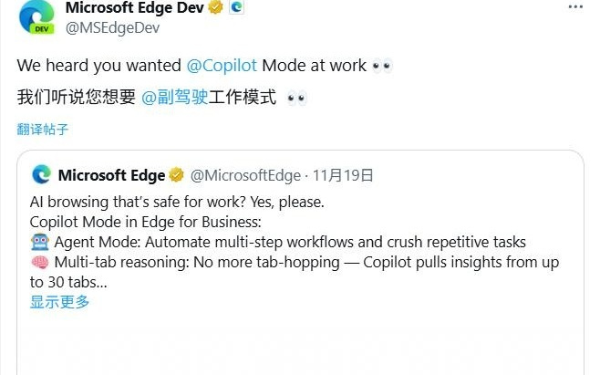Open the Microsoft Edge Dev display name
This screenshot has height=375, width=600.
pyautogui.click(x=135, y=8)
